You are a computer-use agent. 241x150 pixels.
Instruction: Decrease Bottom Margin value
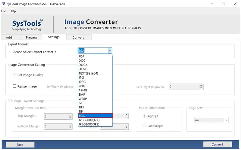point(70,128)
